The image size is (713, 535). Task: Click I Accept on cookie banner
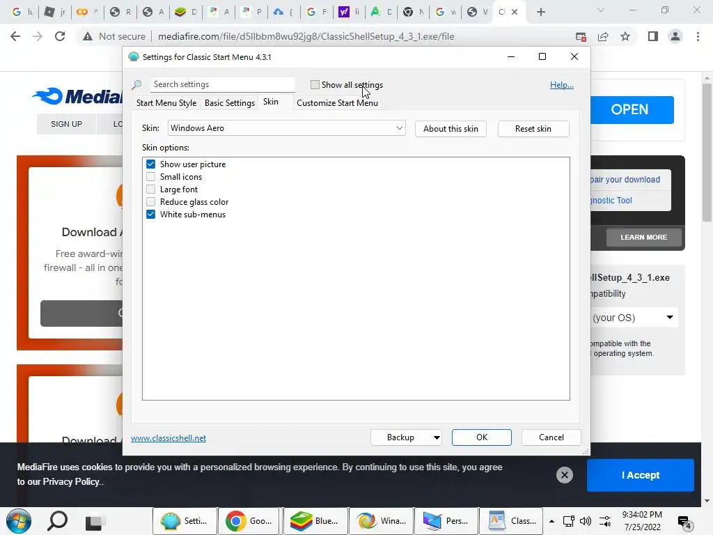click(641, 475)
